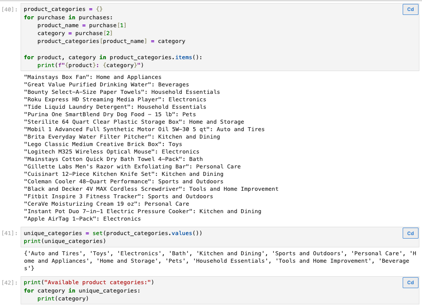Click the 'Mainstays Box Fan' output line

[93, 77]
